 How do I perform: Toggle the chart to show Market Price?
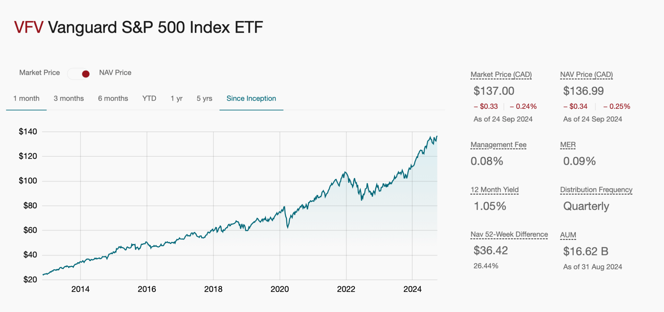coord(40,72)
